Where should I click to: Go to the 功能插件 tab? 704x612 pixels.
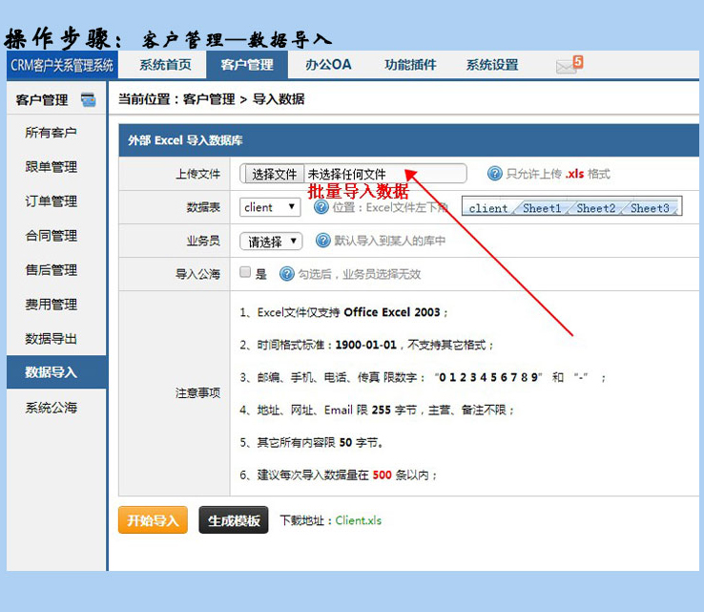(410, 65)
